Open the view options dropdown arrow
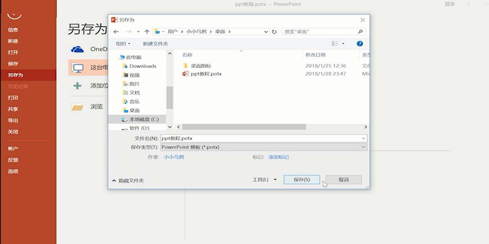Viewport: 489px width, 244px height. click(x=343, y=44)
